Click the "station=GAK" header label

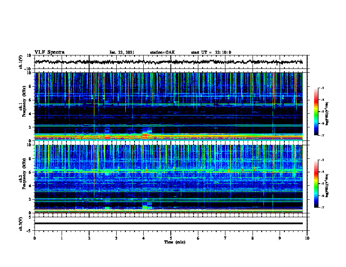(163, 52)
